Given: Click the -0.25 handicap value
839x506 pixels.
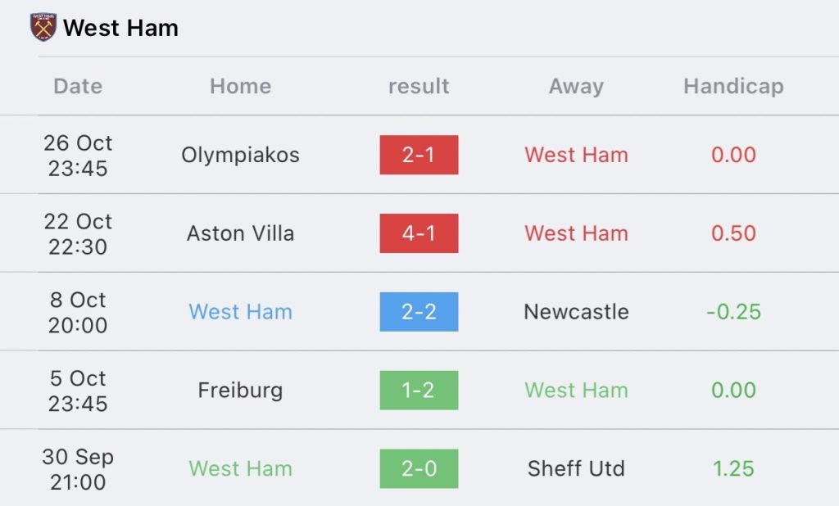Looking at the screenshot, I should coord(733,312).
